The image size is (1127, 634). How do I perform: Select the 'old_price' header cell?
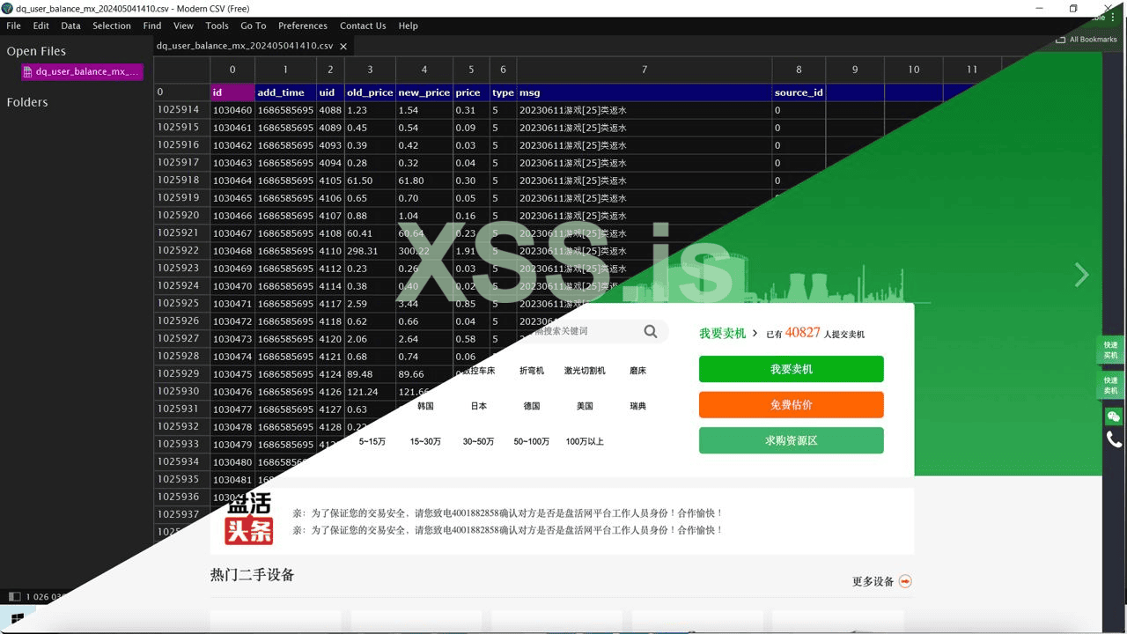370,92
